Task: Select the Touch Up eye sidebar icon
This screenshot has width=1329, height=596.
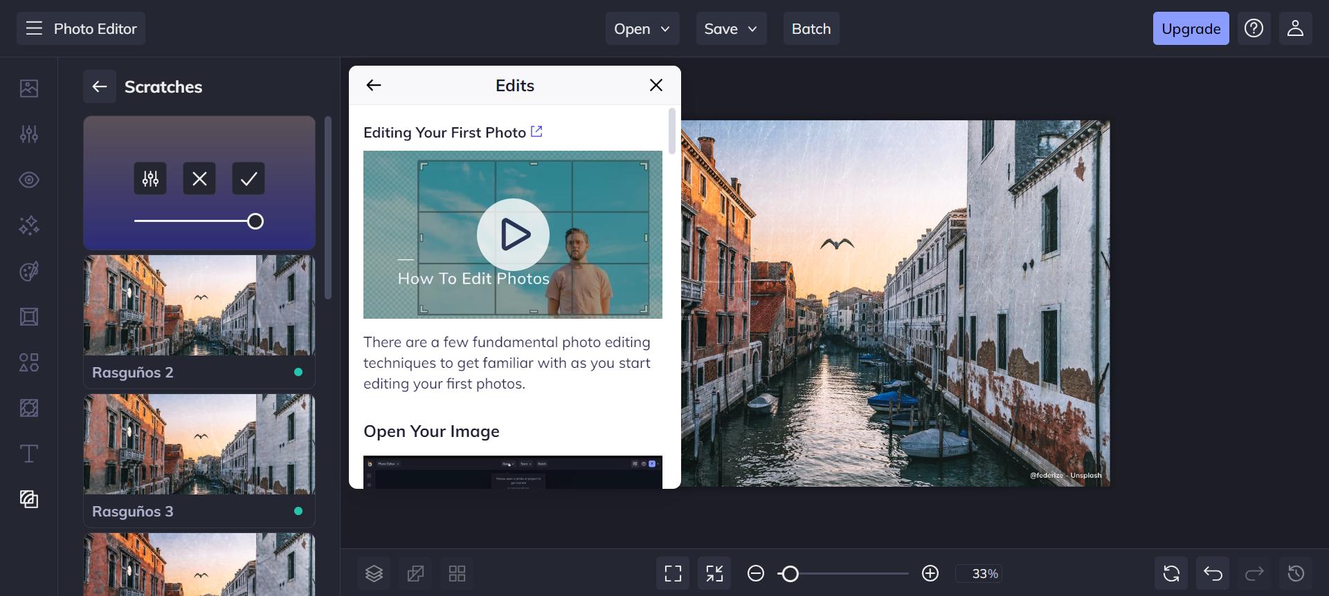Action: [x=29, y=180]
